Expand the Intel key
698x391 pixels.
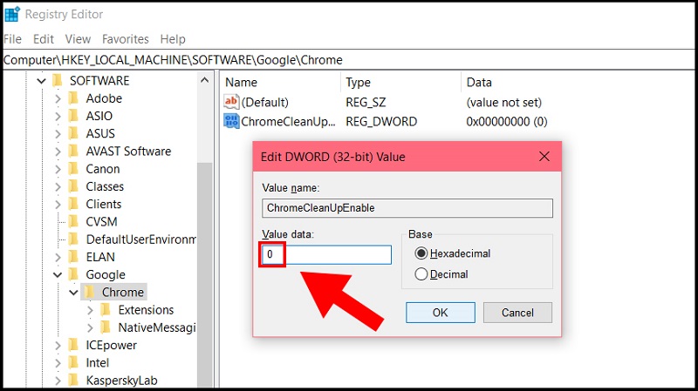58,362
